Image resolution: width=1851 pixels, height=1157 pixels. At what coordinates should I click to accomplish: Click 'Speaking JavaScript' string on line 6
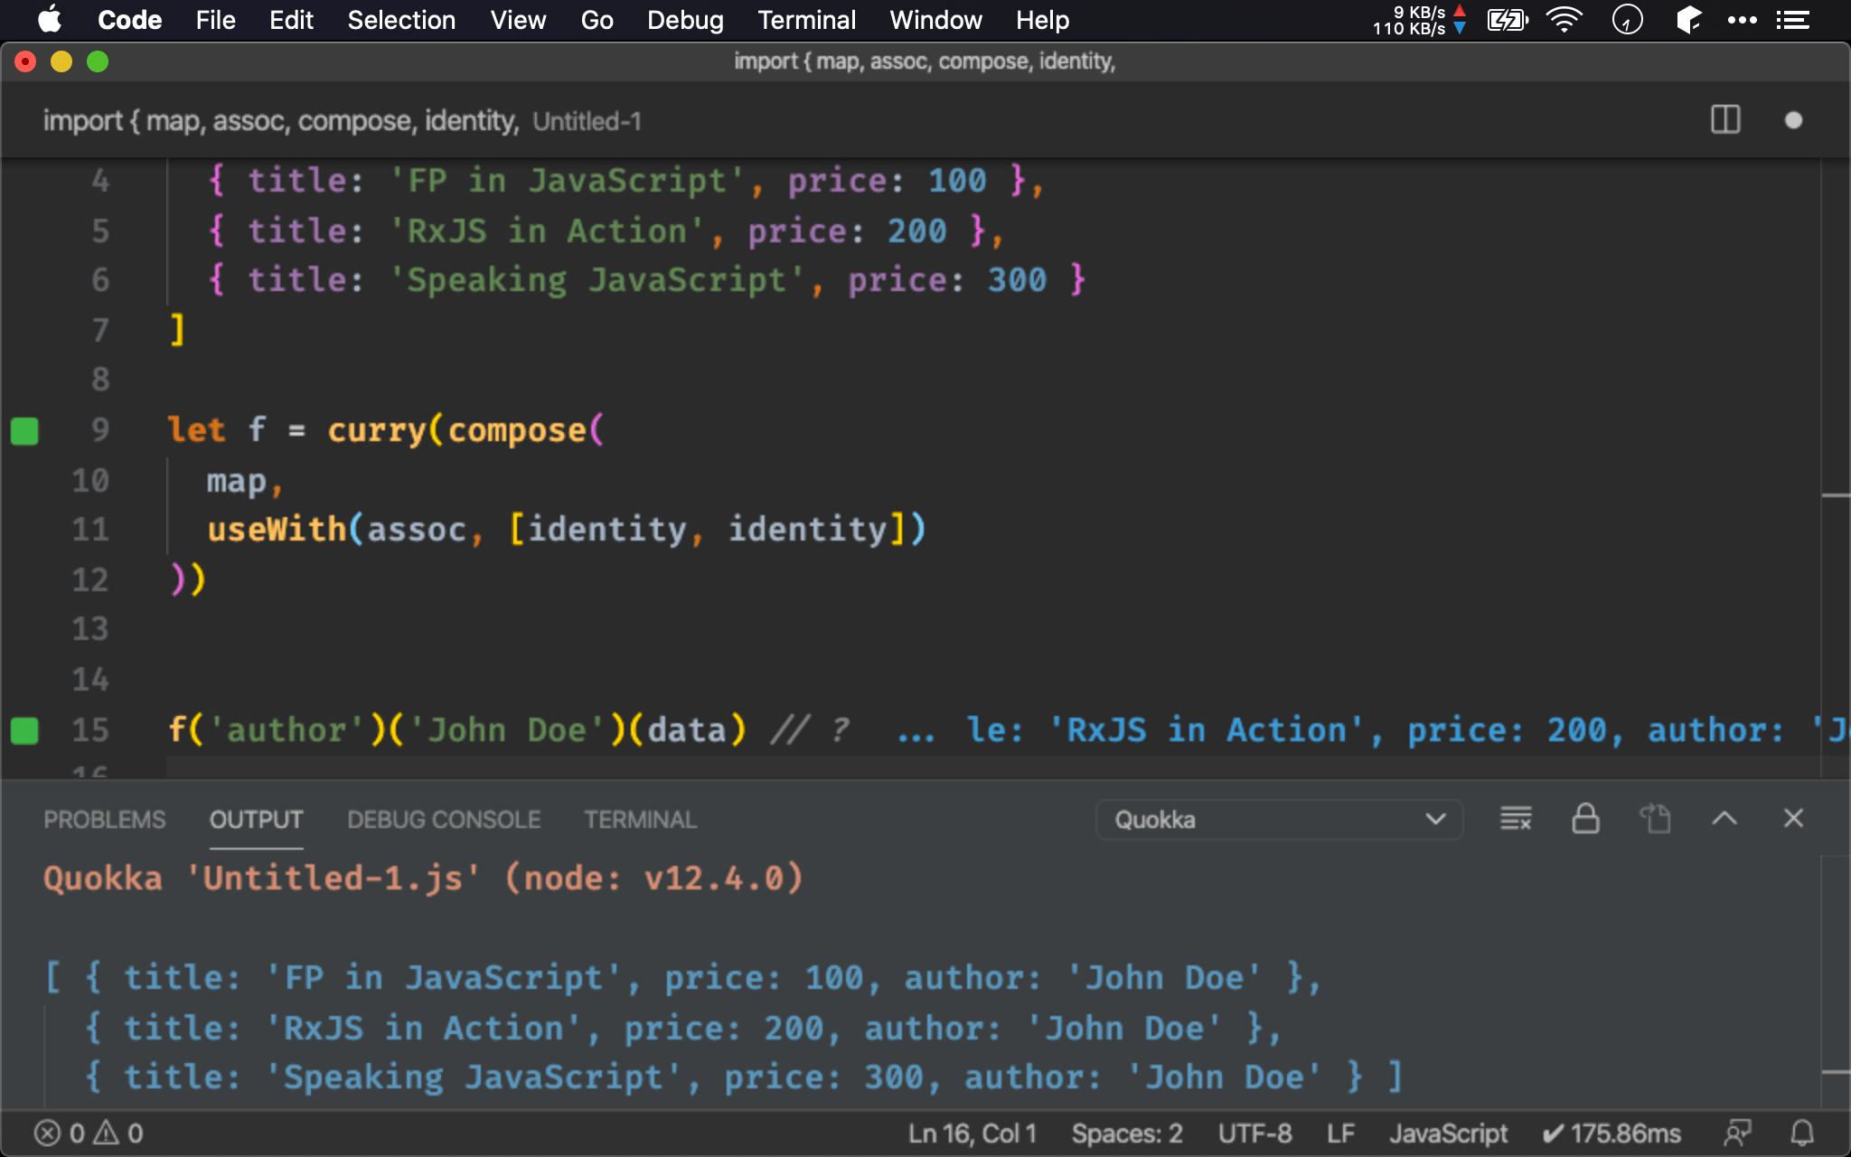[x=596, y=280]
